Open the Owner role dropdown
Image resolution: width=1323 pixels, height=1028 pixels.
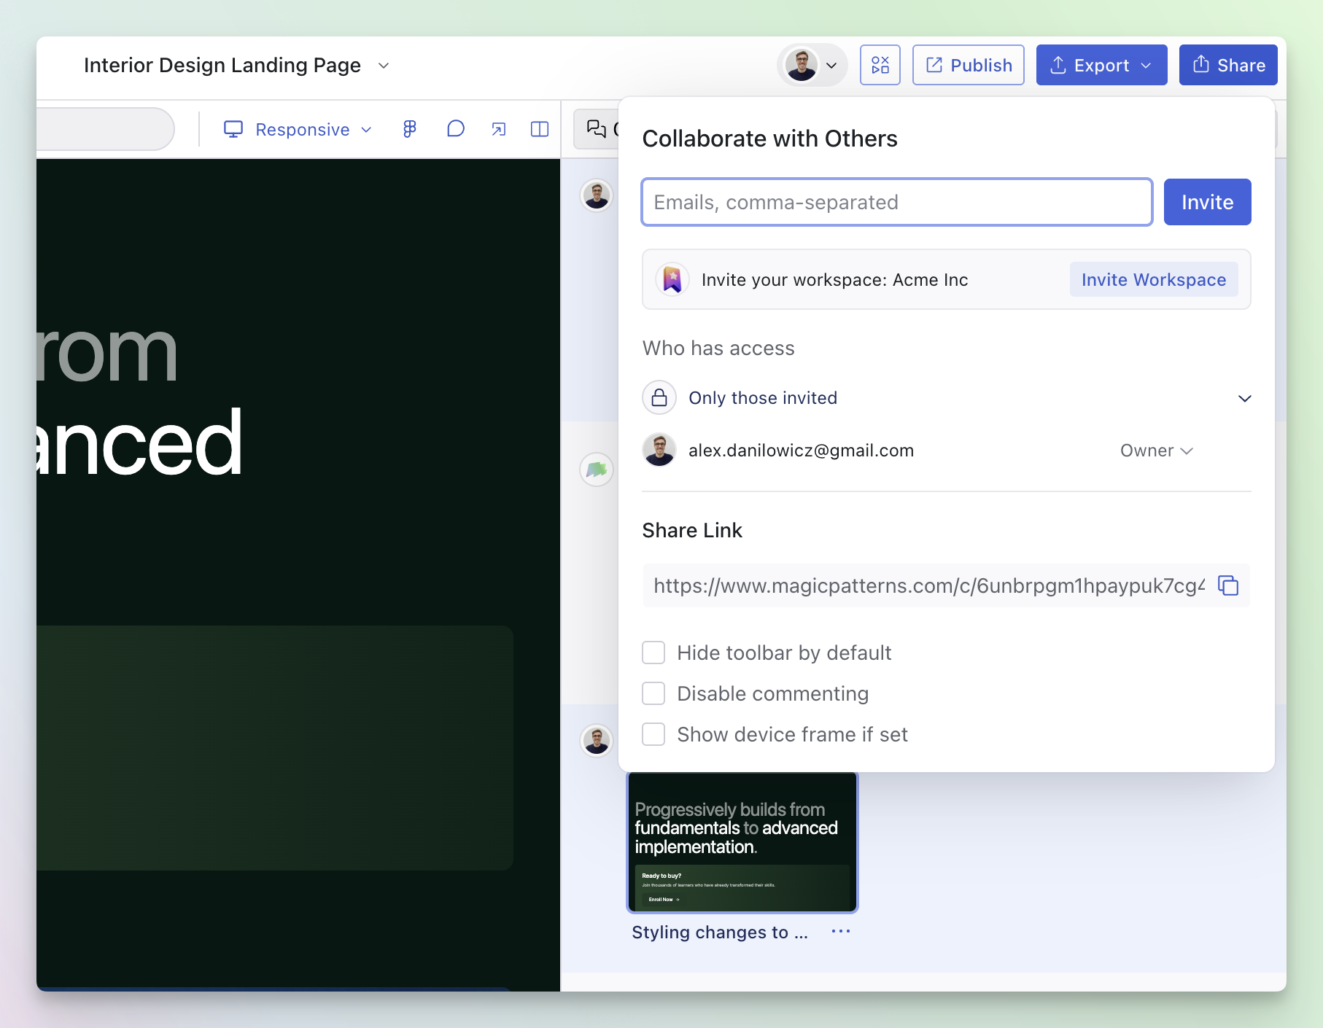(1156, 451)
